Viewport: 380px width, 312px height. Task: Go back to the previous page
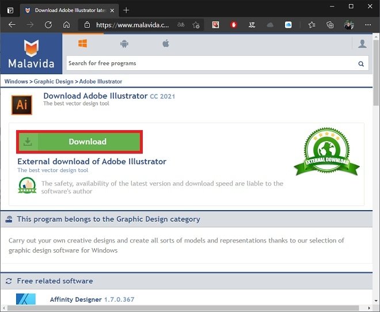click(12, 25)
